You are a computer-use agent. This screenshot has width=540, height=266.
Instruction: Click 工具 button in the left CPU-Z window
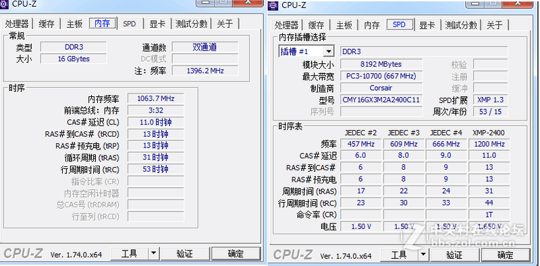click(x=130, y=254)
